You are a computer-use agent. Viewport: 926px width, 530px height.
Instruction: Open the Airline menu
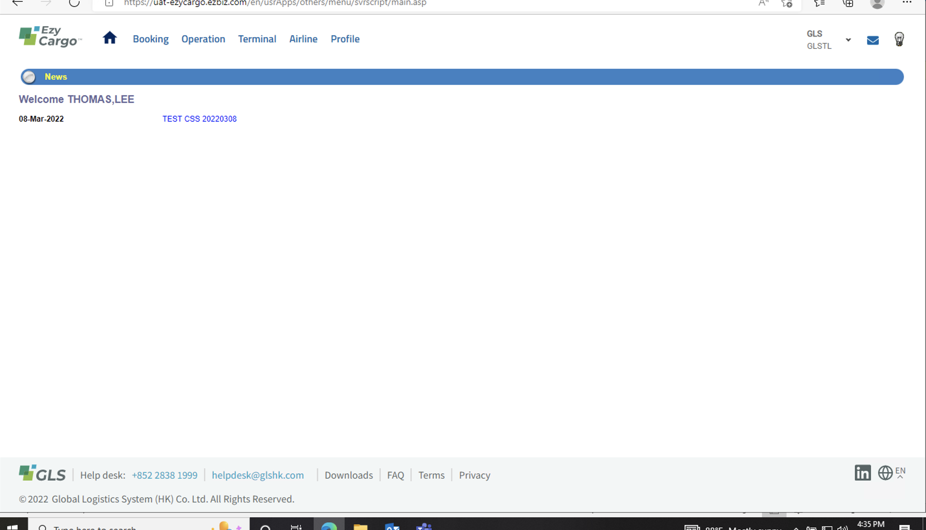303,39
